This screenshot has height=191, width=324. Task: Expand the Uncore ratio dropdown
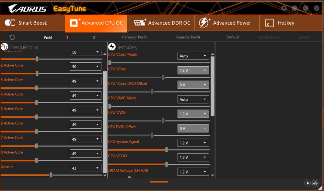86,168
